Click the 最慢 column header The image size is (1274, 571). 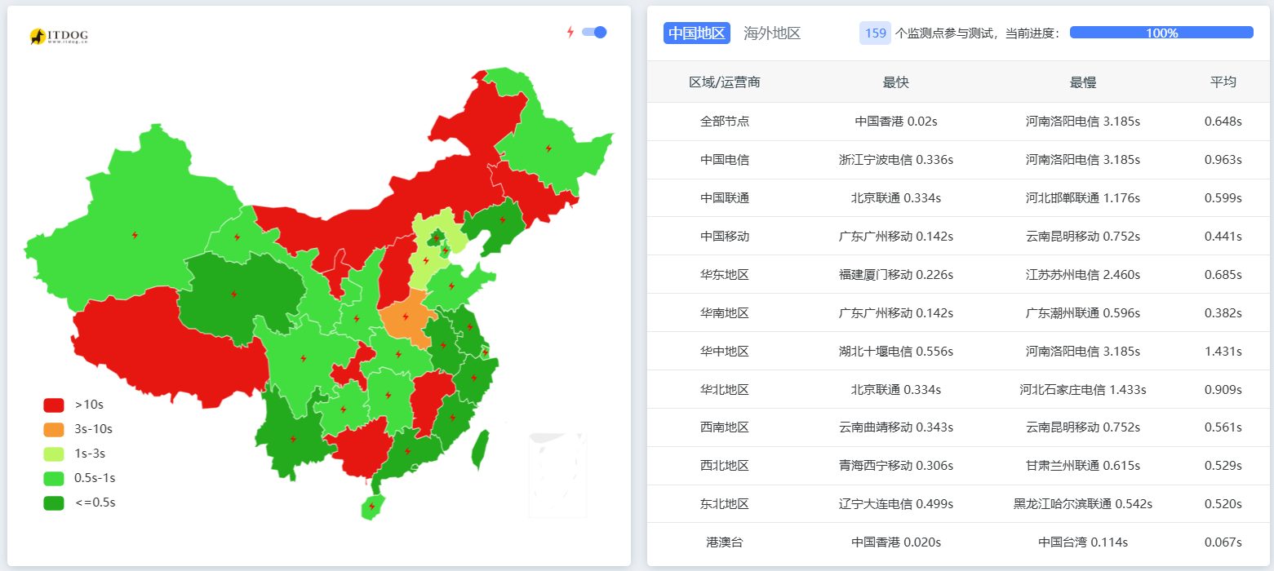pos(1082,82)
